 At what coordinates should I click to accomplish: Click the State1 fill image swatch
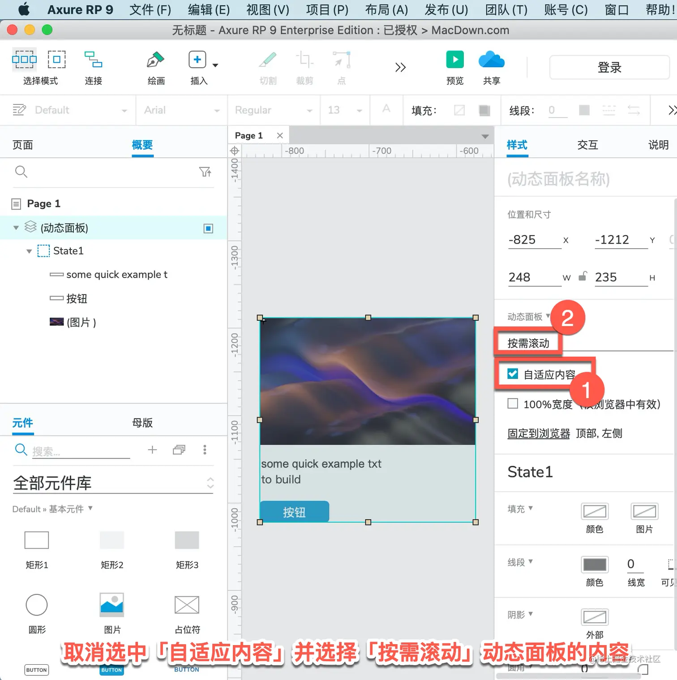[644, 512]
